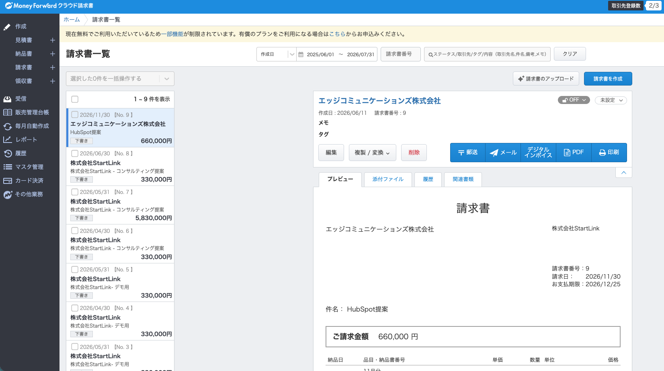
Task: Click the calendar icon in date range
Action: tap(301, 54)
